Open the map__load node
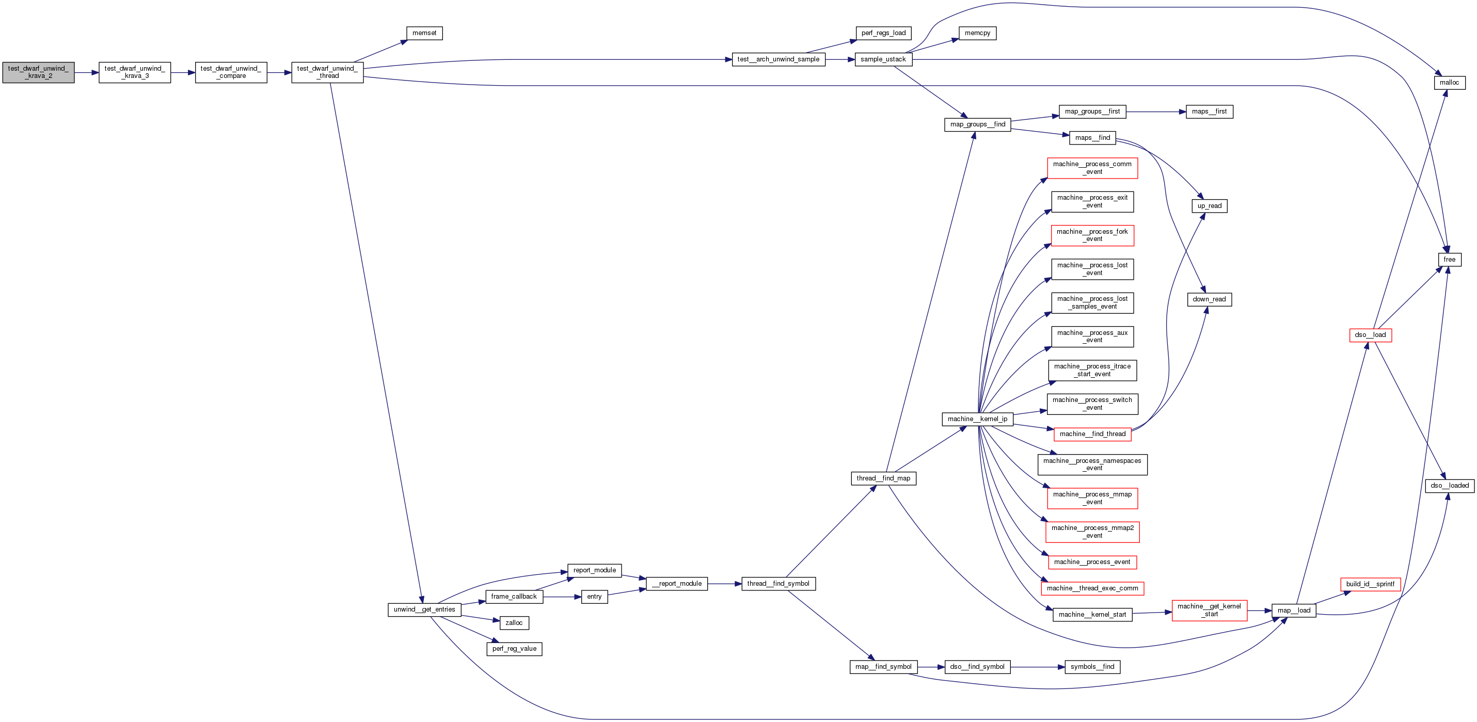The image size is (1477, 722). click(1294, 611)
